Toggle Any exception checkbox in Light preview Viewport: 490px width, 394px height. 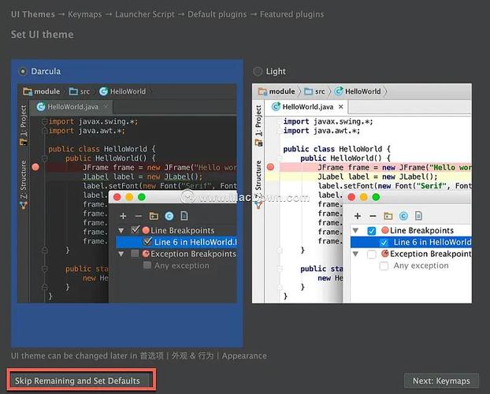point(384,266)
